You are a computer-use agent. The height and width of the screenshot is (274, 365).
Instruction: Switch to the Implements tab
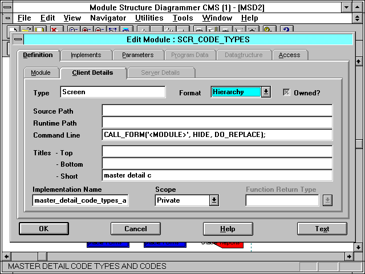click(x=86, y=55)
